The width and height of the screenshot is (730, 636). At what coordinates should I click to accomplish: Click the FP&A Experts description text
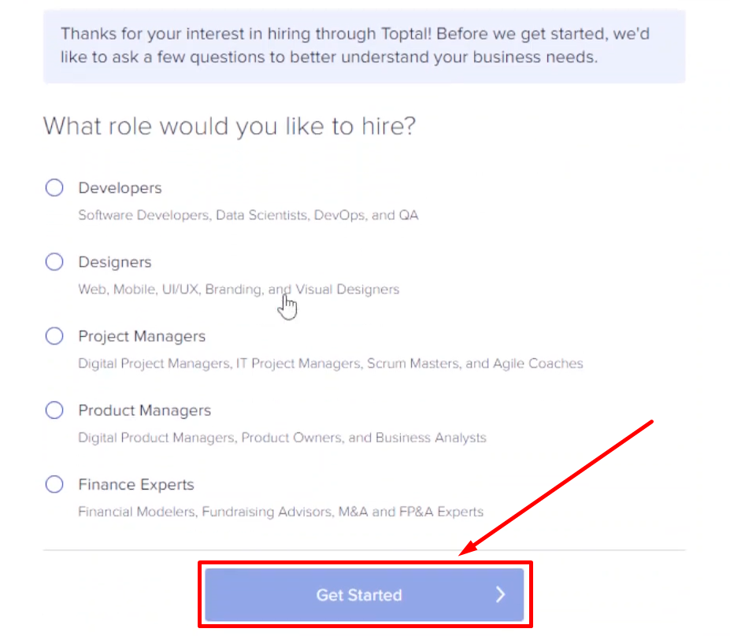click(x=280, y=511)
